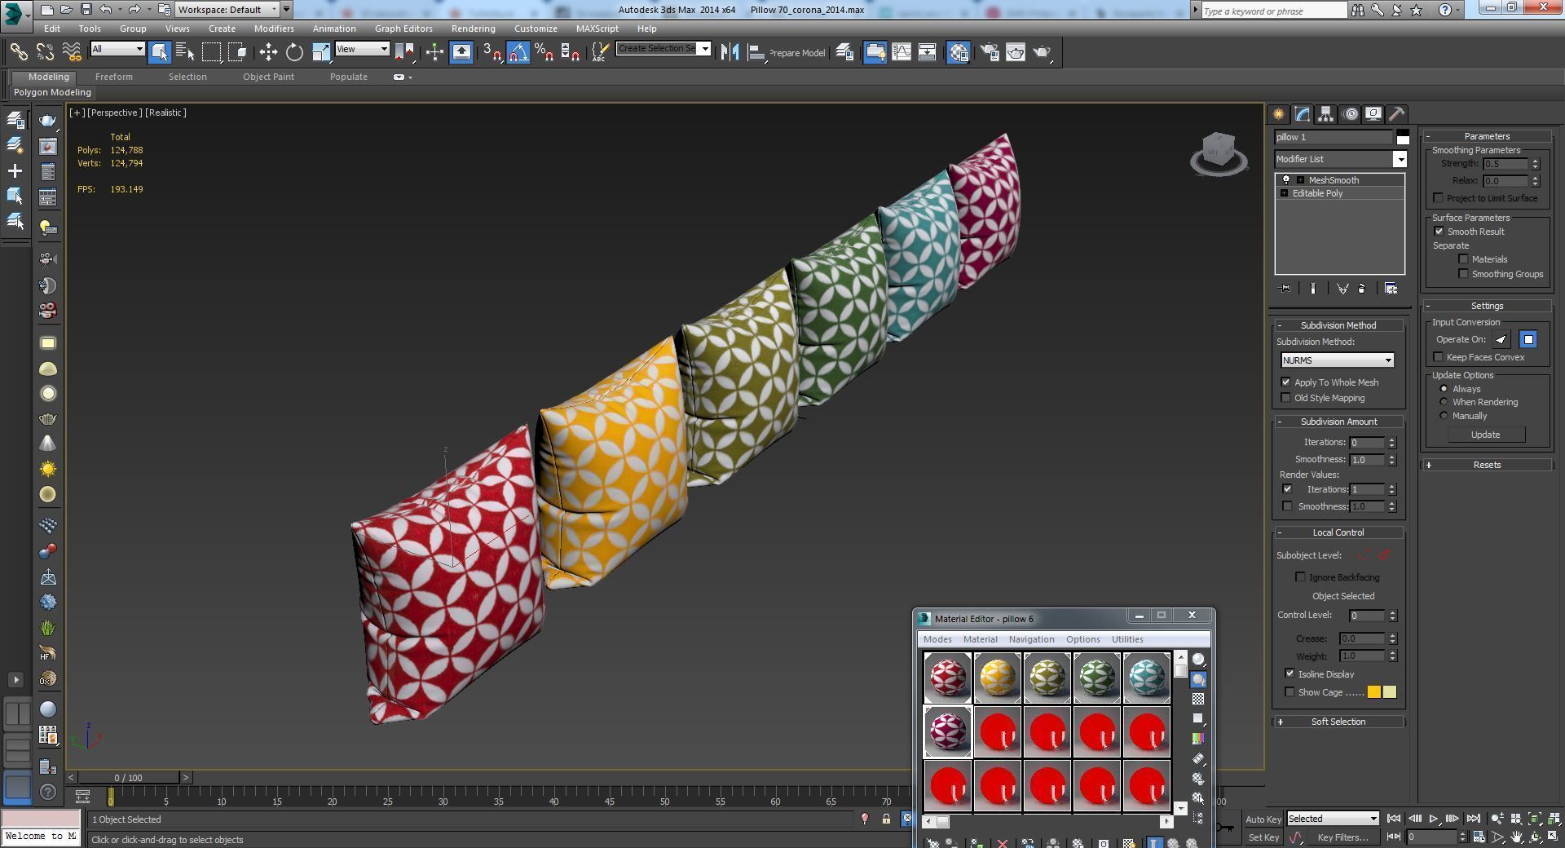
Task: Activate the Select and Rotate tool
Action: (294, 52)
